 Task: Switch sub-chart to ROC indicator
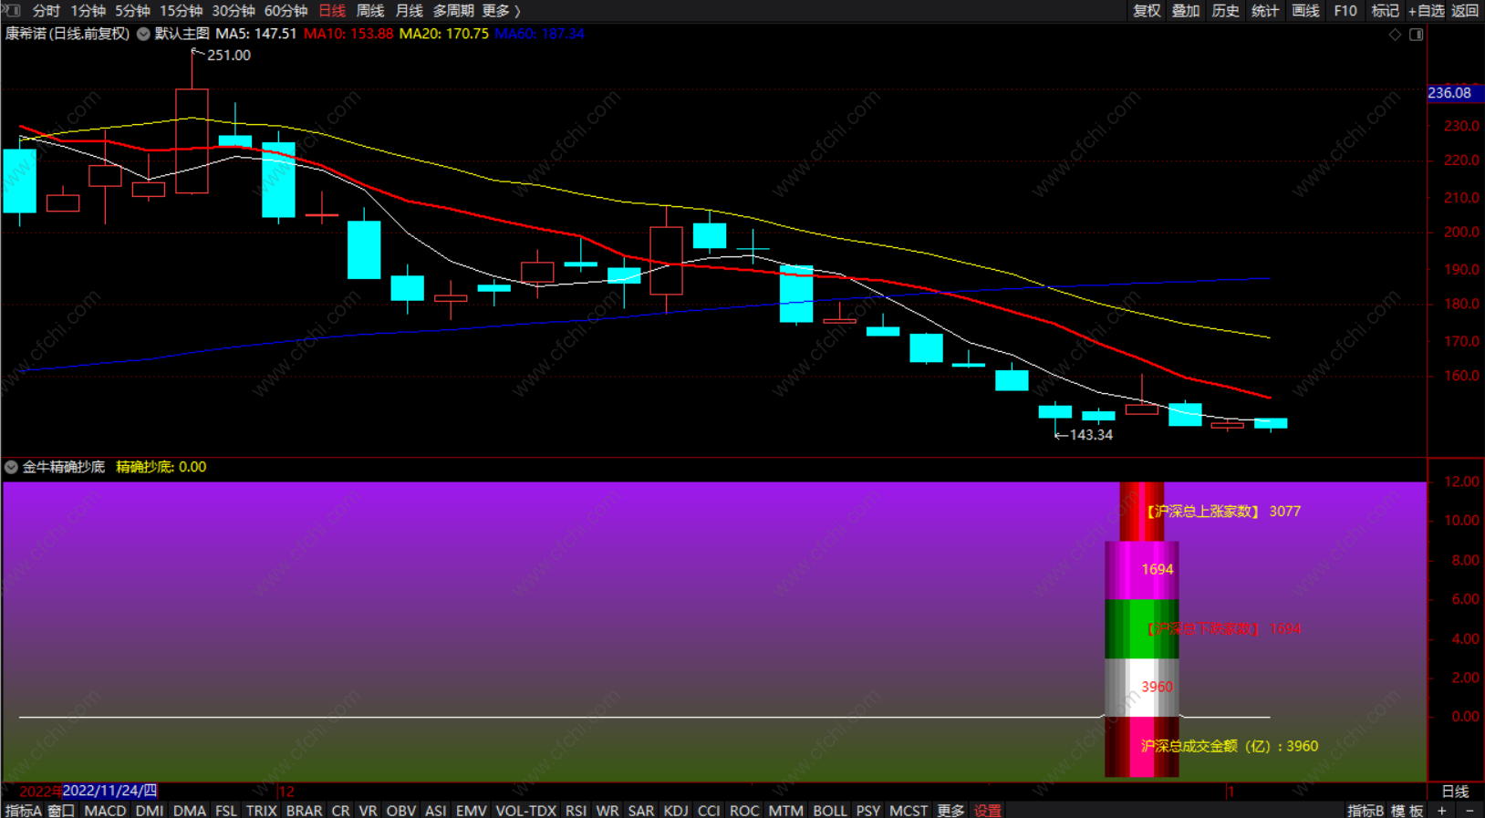pyautogui.click(x=744, y=810)
